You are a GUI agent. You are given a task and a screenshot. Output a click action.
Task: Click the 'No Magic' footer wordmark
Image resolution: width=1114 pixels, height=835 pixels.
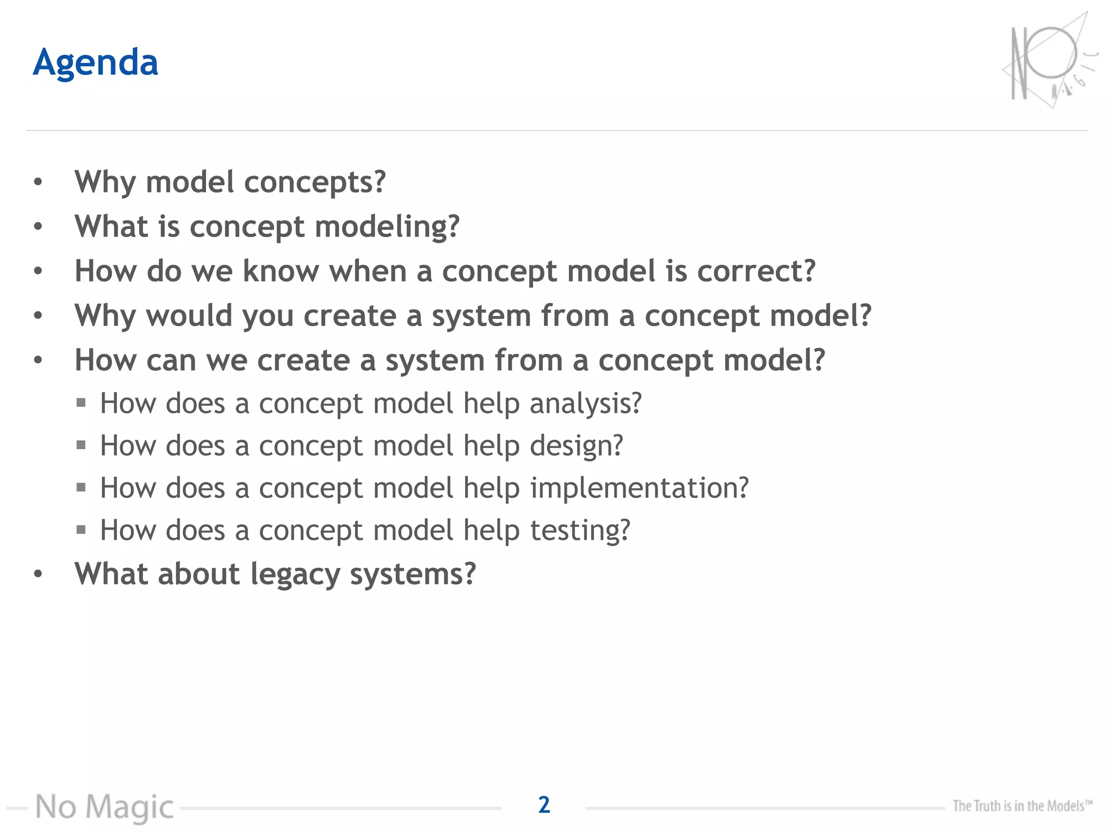tap(104, 807)
